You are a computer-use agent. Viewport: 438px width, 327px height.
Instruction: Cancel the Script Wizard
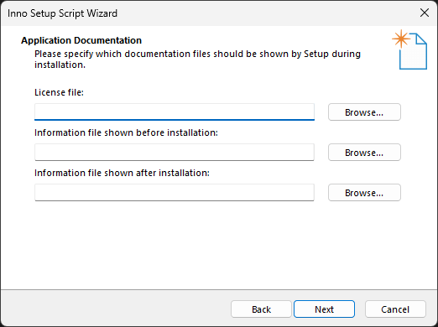pos(395,309)
